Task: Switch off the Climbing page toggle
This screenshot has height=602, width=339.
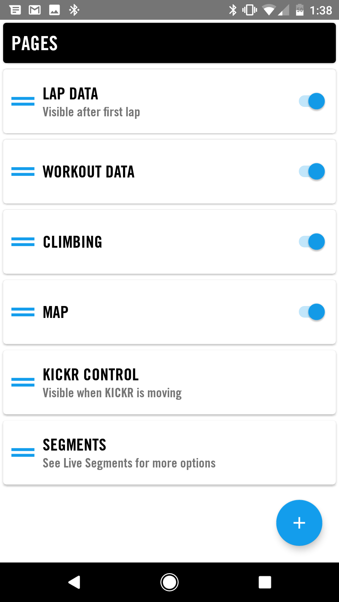Action: [312, 242]
